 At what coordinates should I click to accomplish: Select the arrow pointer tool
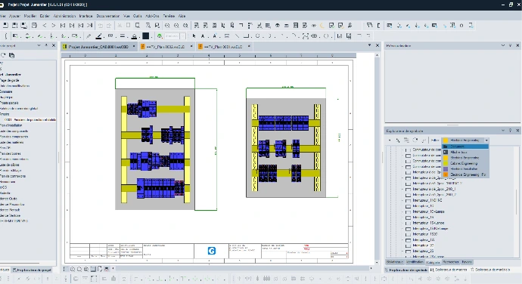[x=194, y=36]
